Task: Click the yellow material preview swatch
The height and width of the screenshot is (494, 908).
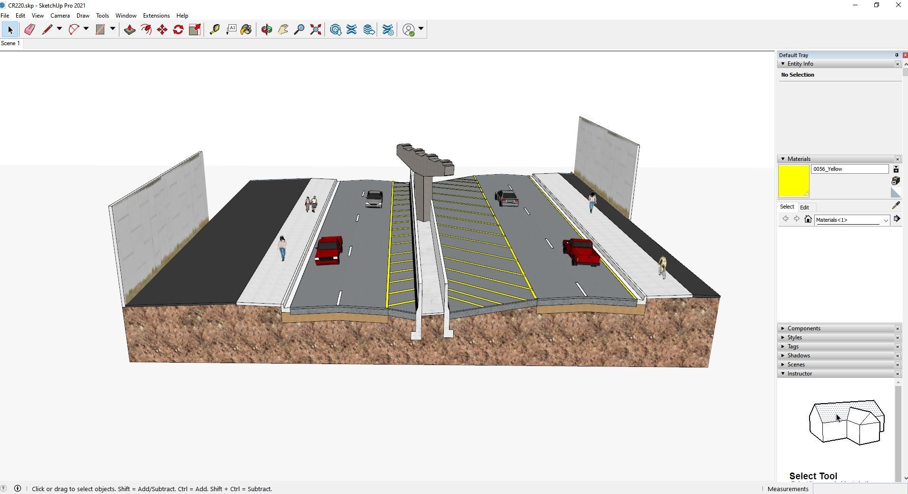Action: click(793, 181)
